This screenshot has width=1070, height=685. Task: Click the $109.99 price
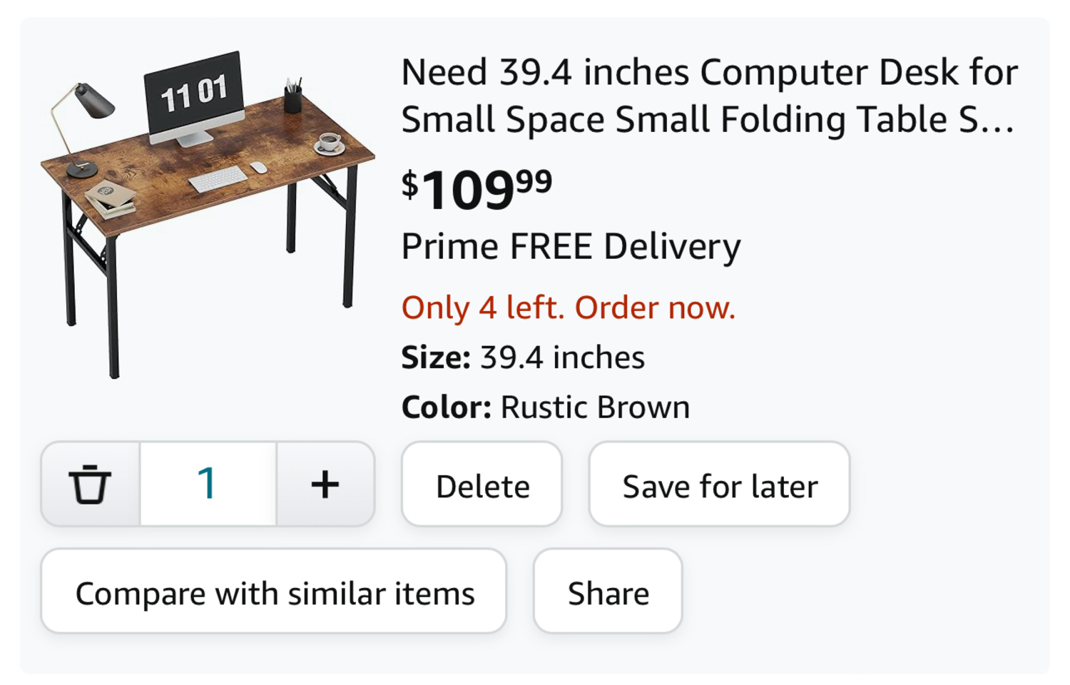click(477, 190)
